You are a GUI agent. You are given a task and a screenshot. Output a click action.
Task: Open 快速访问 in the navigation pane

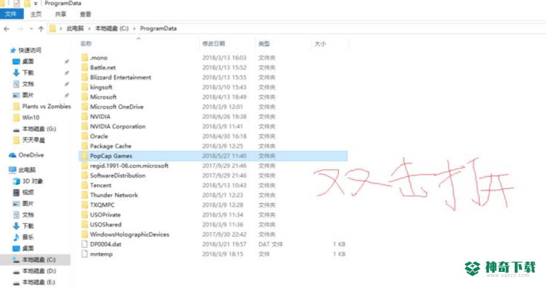29,50
